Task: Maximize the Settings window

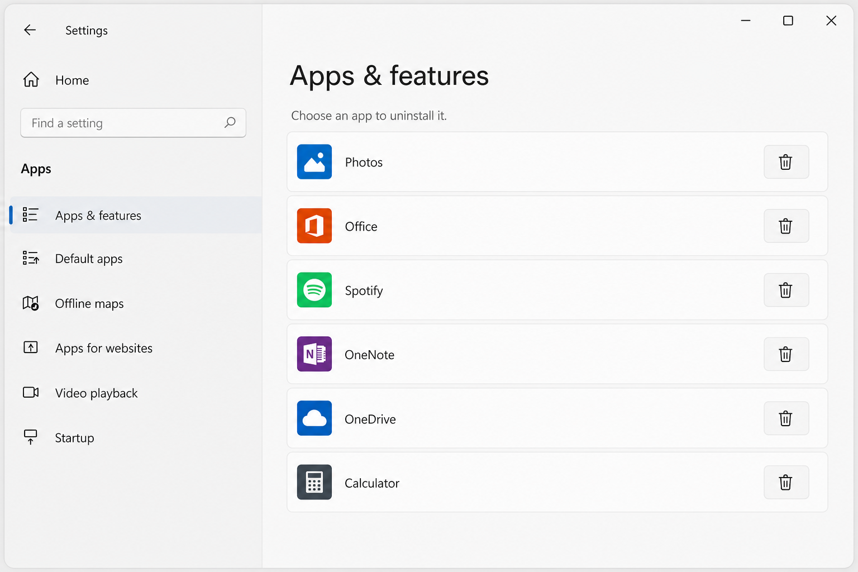Action: coord(788,21)
